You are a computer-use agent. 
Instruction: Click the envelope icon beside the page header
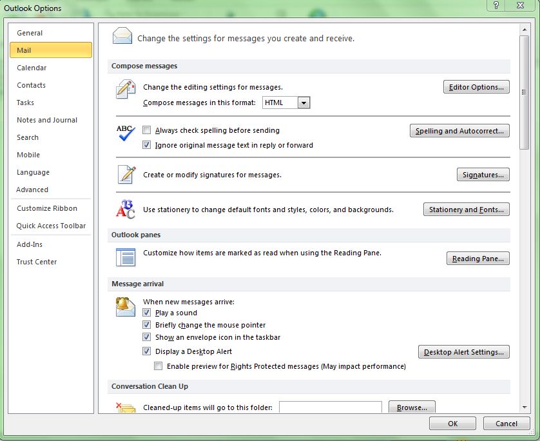point(122,36)
